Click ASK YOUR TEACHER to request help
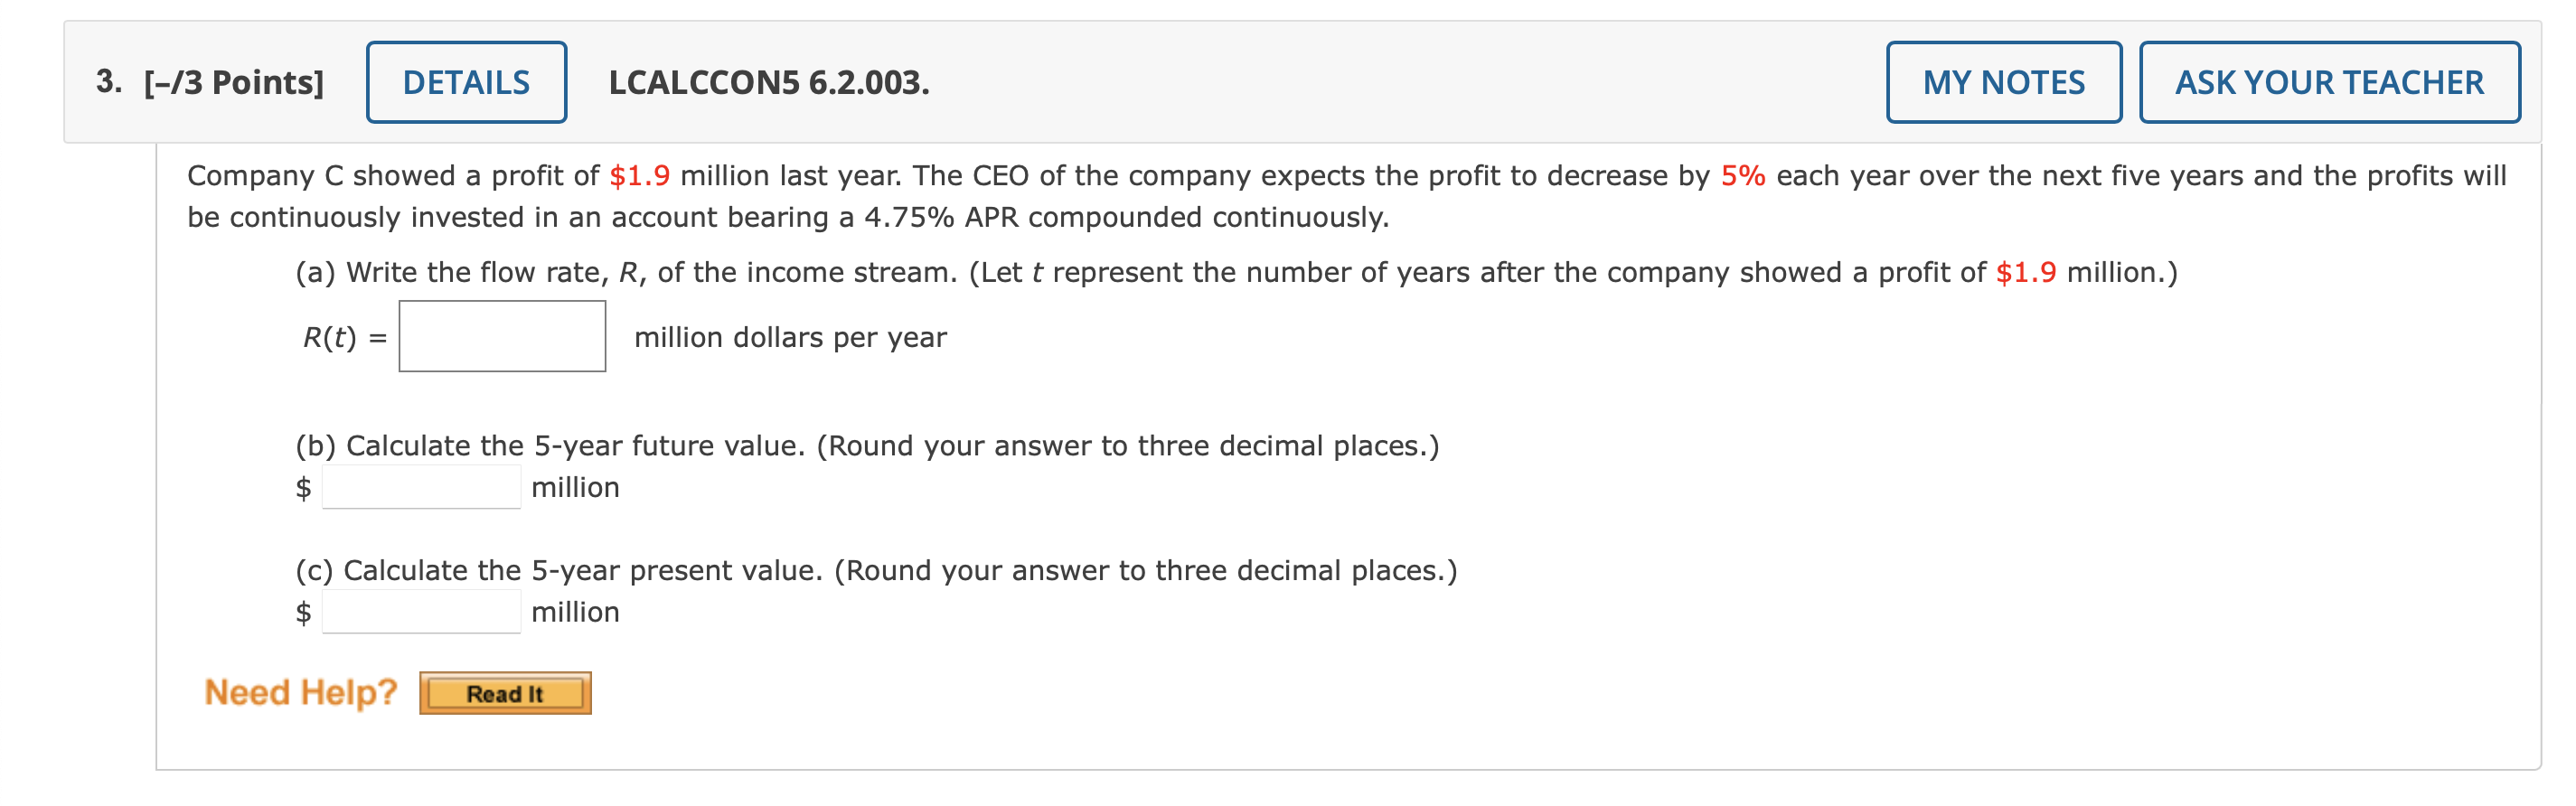Image resolution: width=2576 pixels, height=806 pixels. coord(2331,82)
